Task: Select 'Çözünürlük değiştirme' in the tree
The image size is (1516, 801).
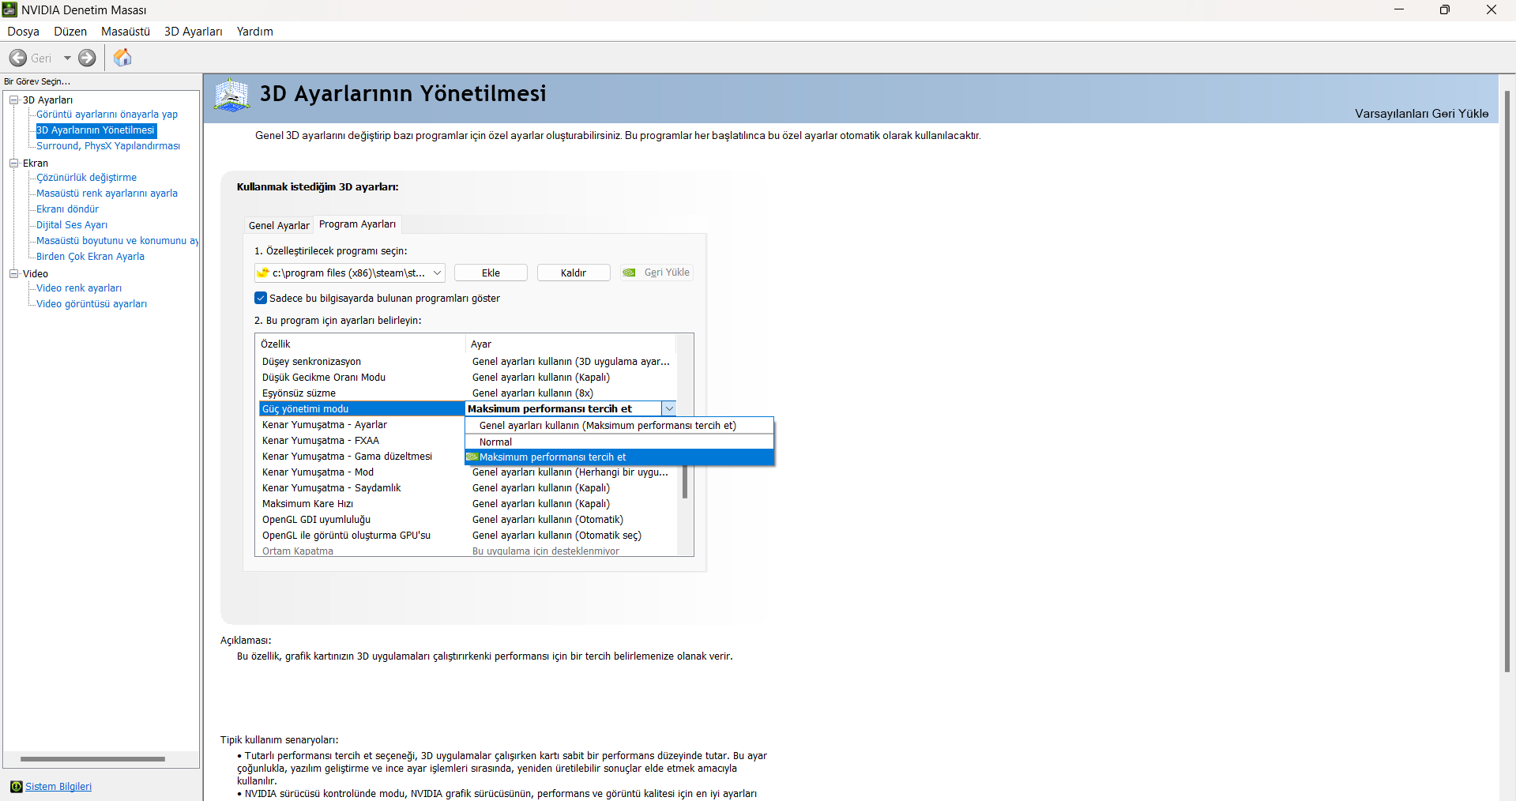Action: (x=87, y=178)
